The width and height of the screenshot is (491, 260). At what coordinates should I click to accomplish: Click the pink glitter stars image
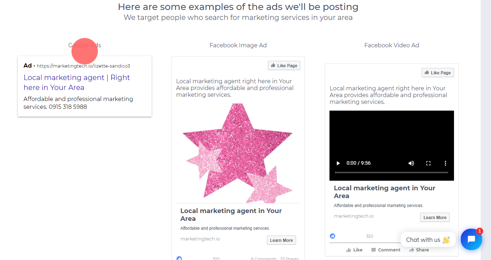click(238, 153)
